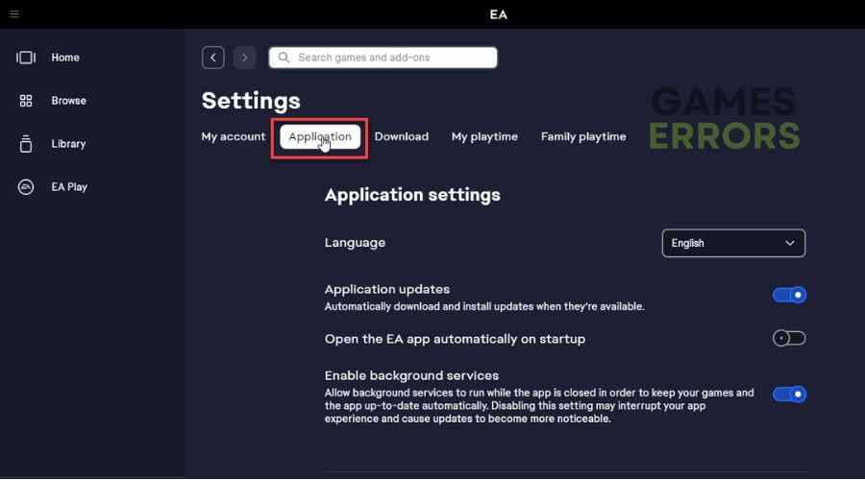865x480 pixels.
Task: Click the Home sidebar icon
Action: click(26, 58)
